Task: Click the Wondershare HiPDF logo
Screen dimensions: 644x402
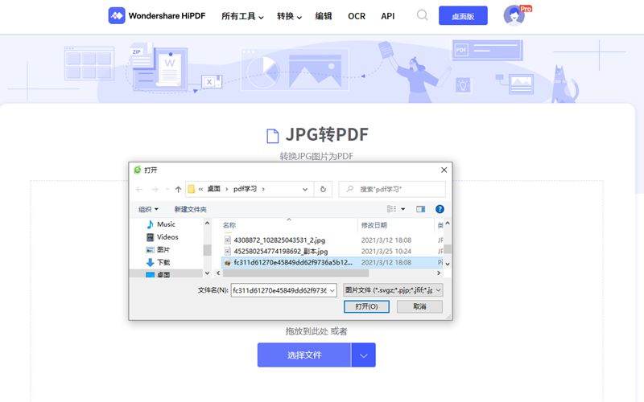Action: click(158, 16)
